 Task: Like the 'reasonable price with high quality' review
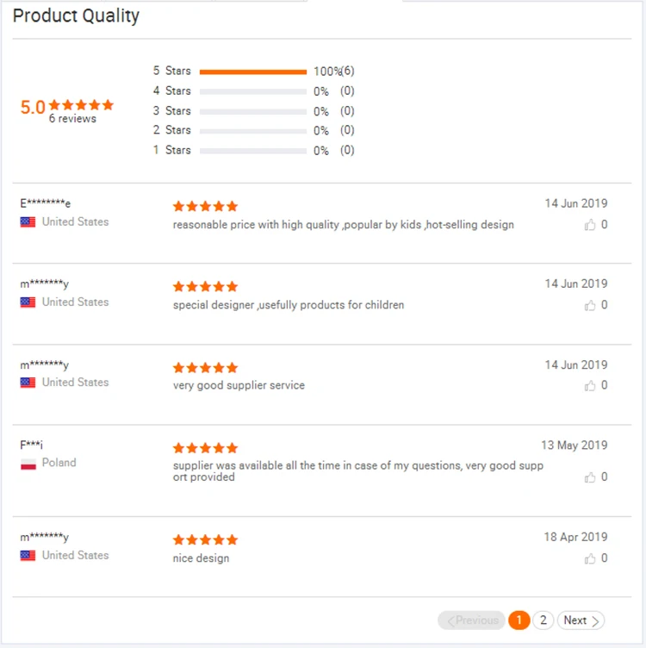coord(590,225)
